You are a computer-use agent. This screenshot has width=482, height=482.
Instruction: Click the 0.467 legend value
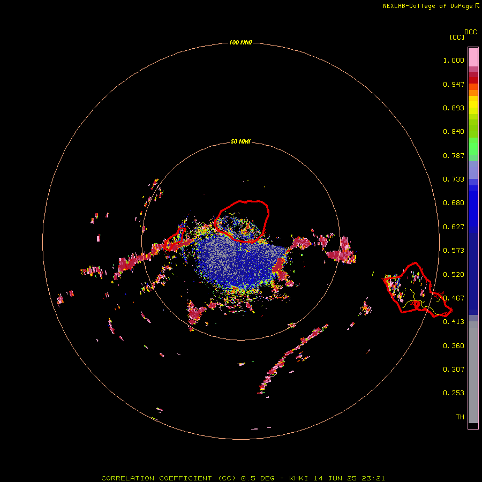tap(454, 298)
